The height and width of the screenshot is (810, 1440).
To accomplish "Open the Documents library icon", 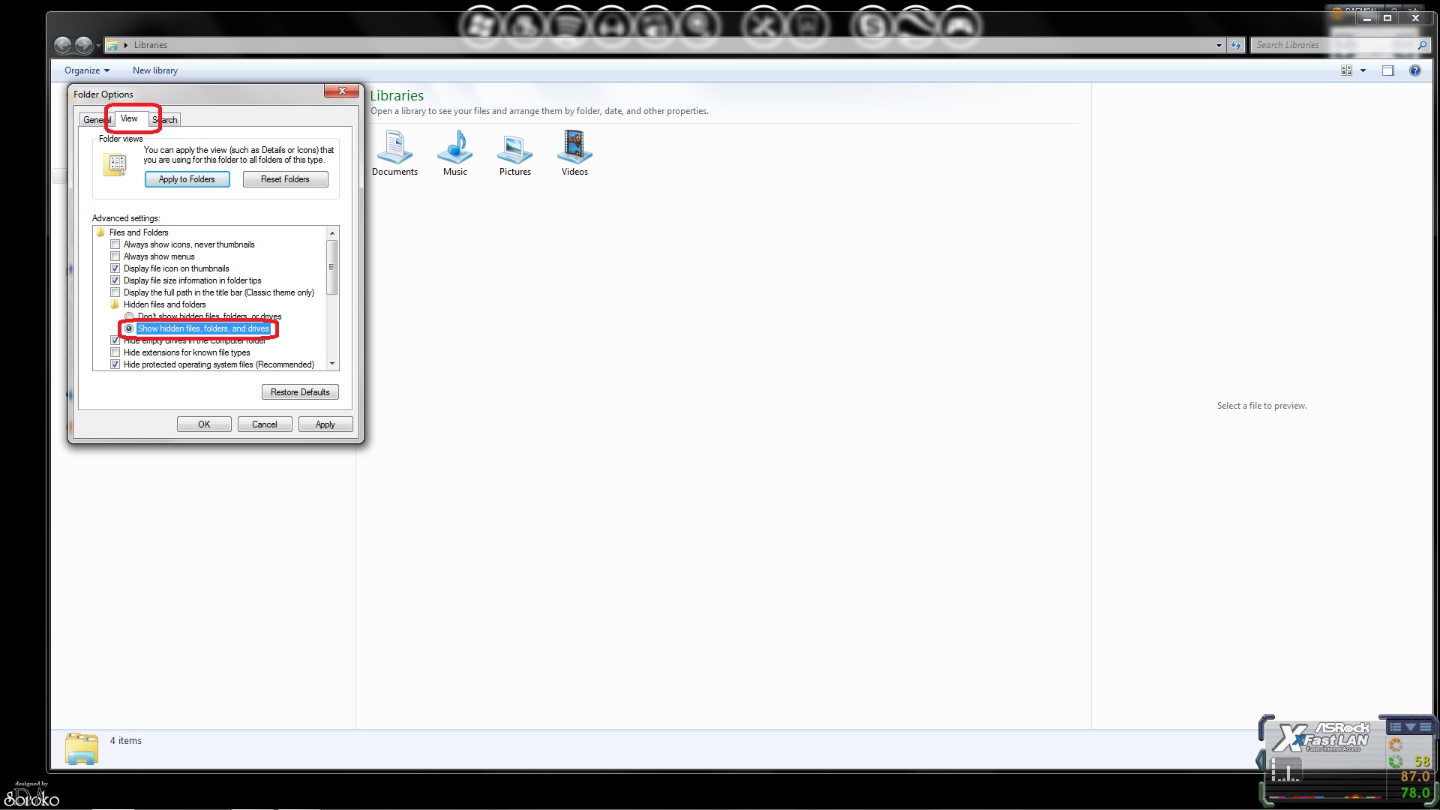I will click(x=394, y=147).
